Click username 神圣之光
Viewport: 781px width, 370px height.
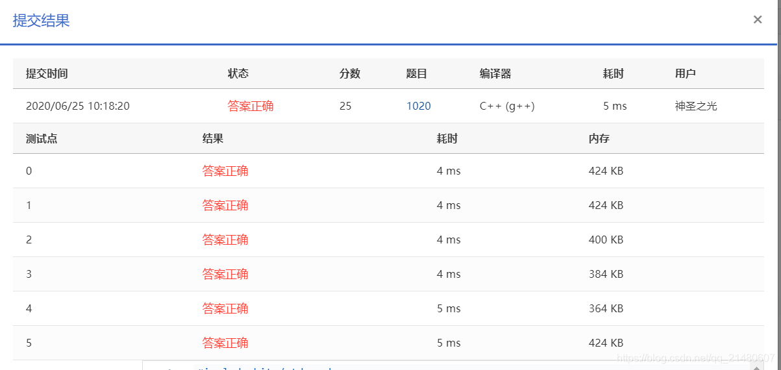pos(696,106)
